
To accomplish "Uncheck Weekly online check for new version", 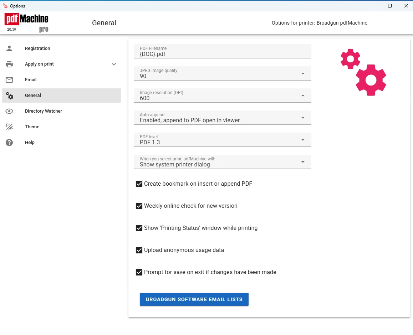I will (139, 206).
